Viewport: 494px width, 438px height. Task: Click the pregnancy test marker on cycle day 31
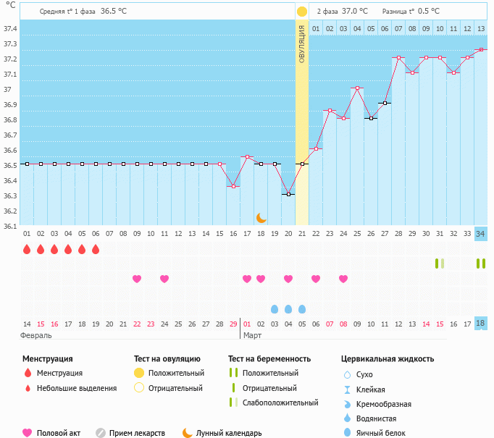click(439, 264)
